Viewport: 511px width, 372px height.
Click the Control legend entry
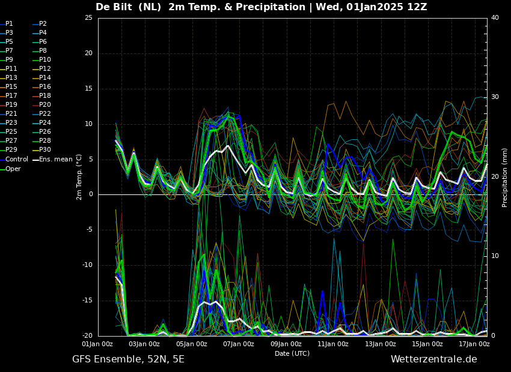coord(16,160)
